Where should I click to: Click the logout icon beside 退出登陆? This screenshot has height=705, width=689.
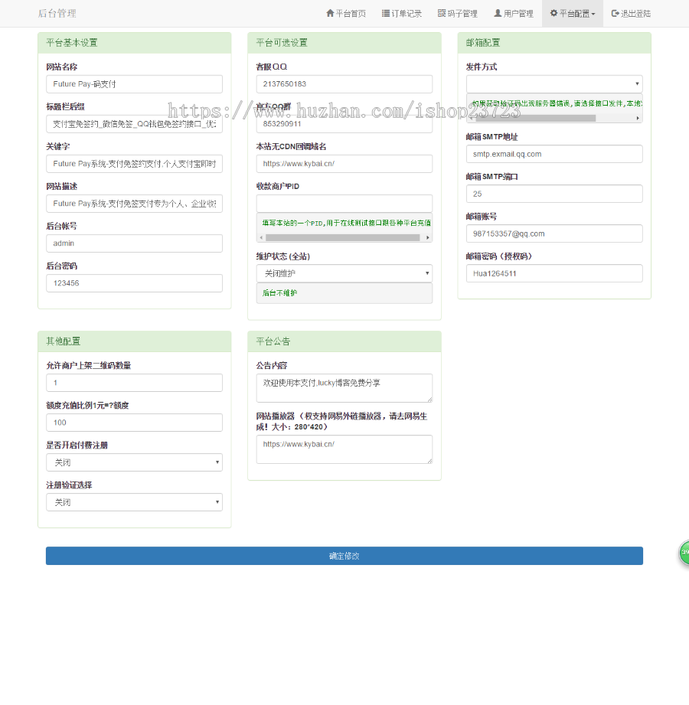[616, 14]
